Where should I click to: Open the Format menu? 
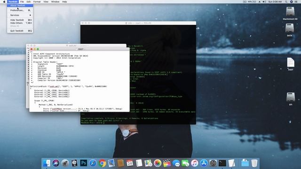37,2
